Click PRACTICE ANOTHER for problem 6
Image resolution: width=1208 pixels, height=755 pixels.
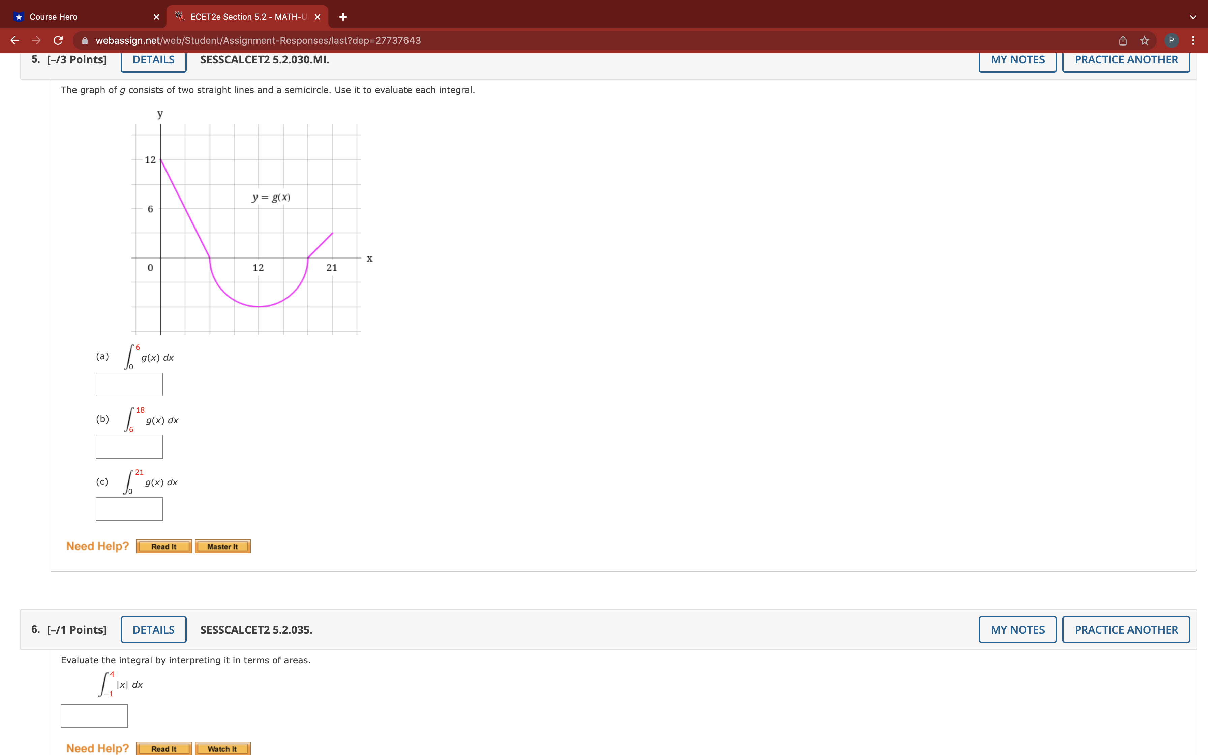1126,630
